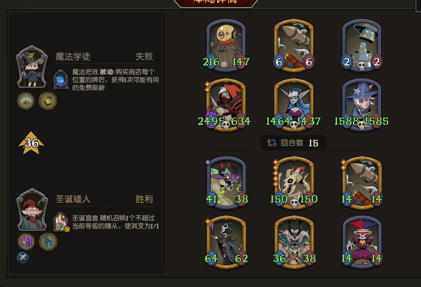
Task: Click the purple gift box relic icon
Action: pos(26,242)
